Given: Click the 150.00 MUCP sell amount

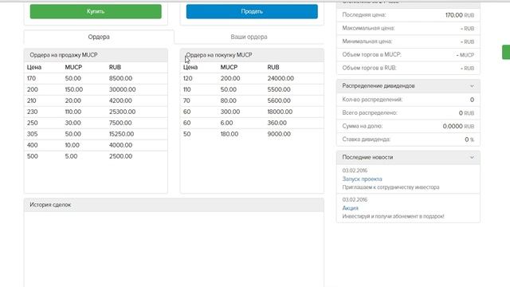Looking at the screenshot, I should tap(74, 89).
